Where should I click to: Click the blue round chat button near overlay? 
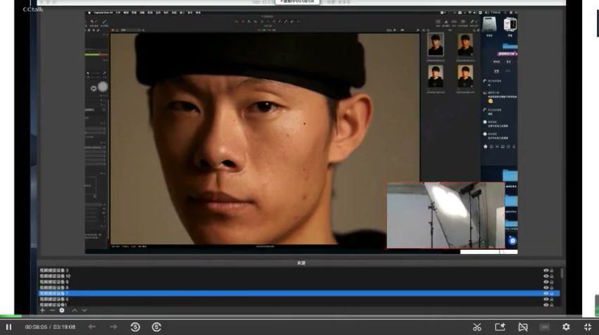click(512, 241)
